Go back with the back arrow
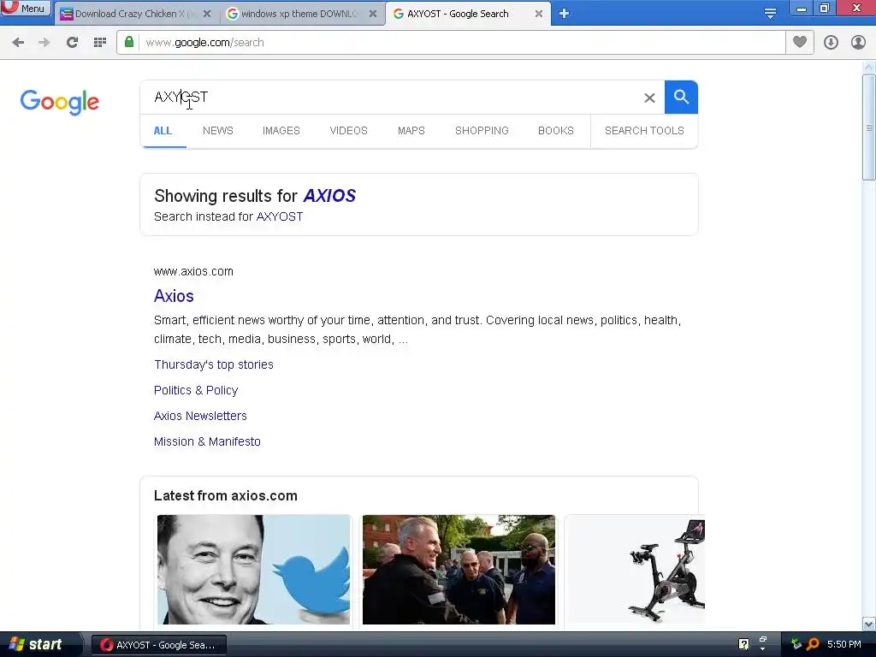 click(x=18, y=43)
